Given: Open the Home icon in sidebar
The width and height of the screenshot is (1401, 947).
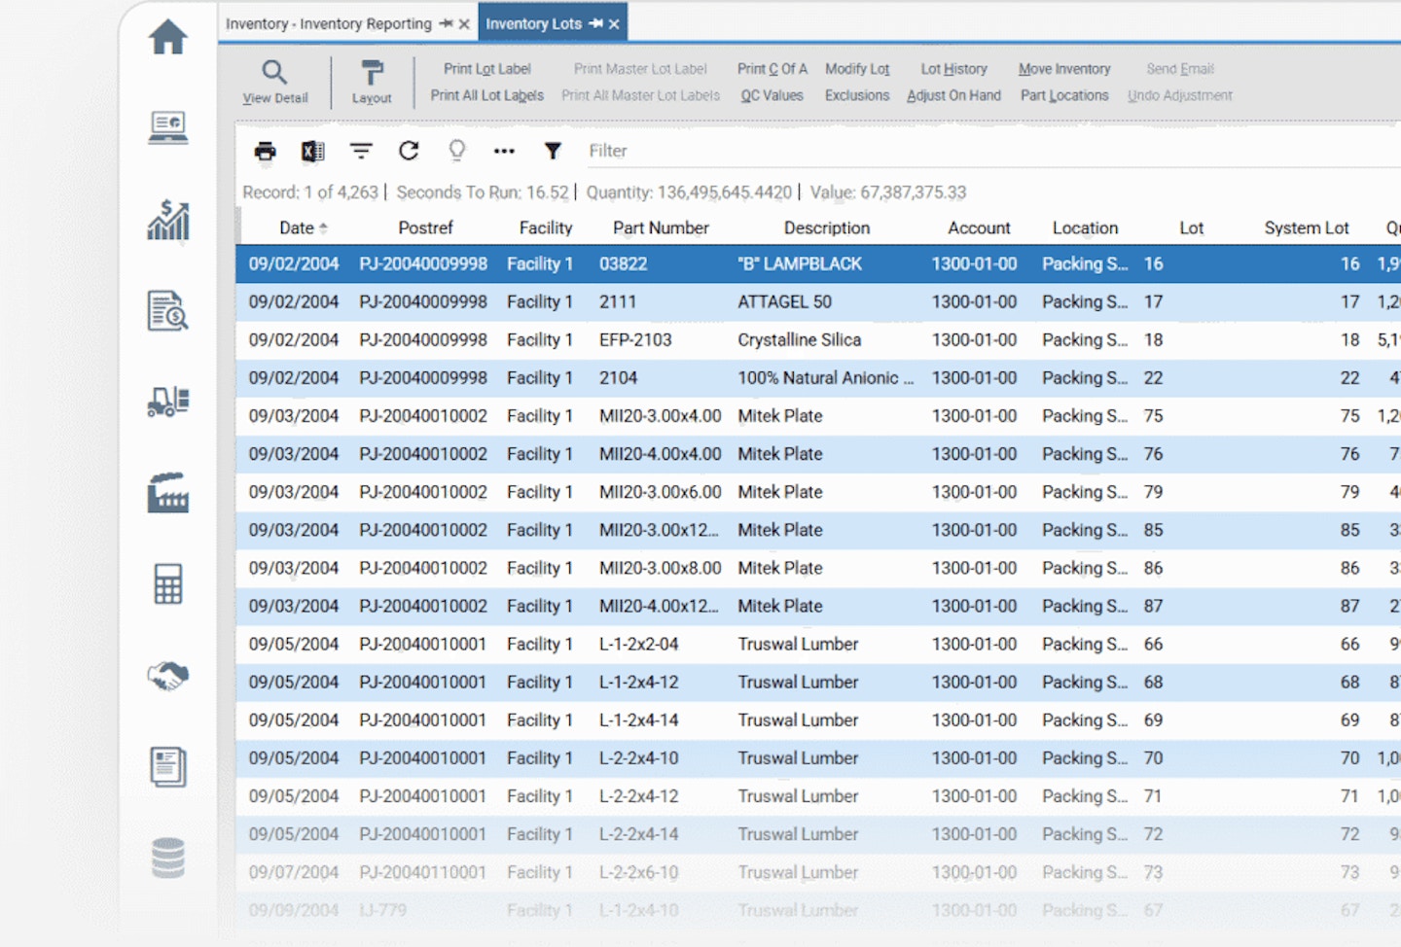Looking at the screenshot, I should click(167, 37).
